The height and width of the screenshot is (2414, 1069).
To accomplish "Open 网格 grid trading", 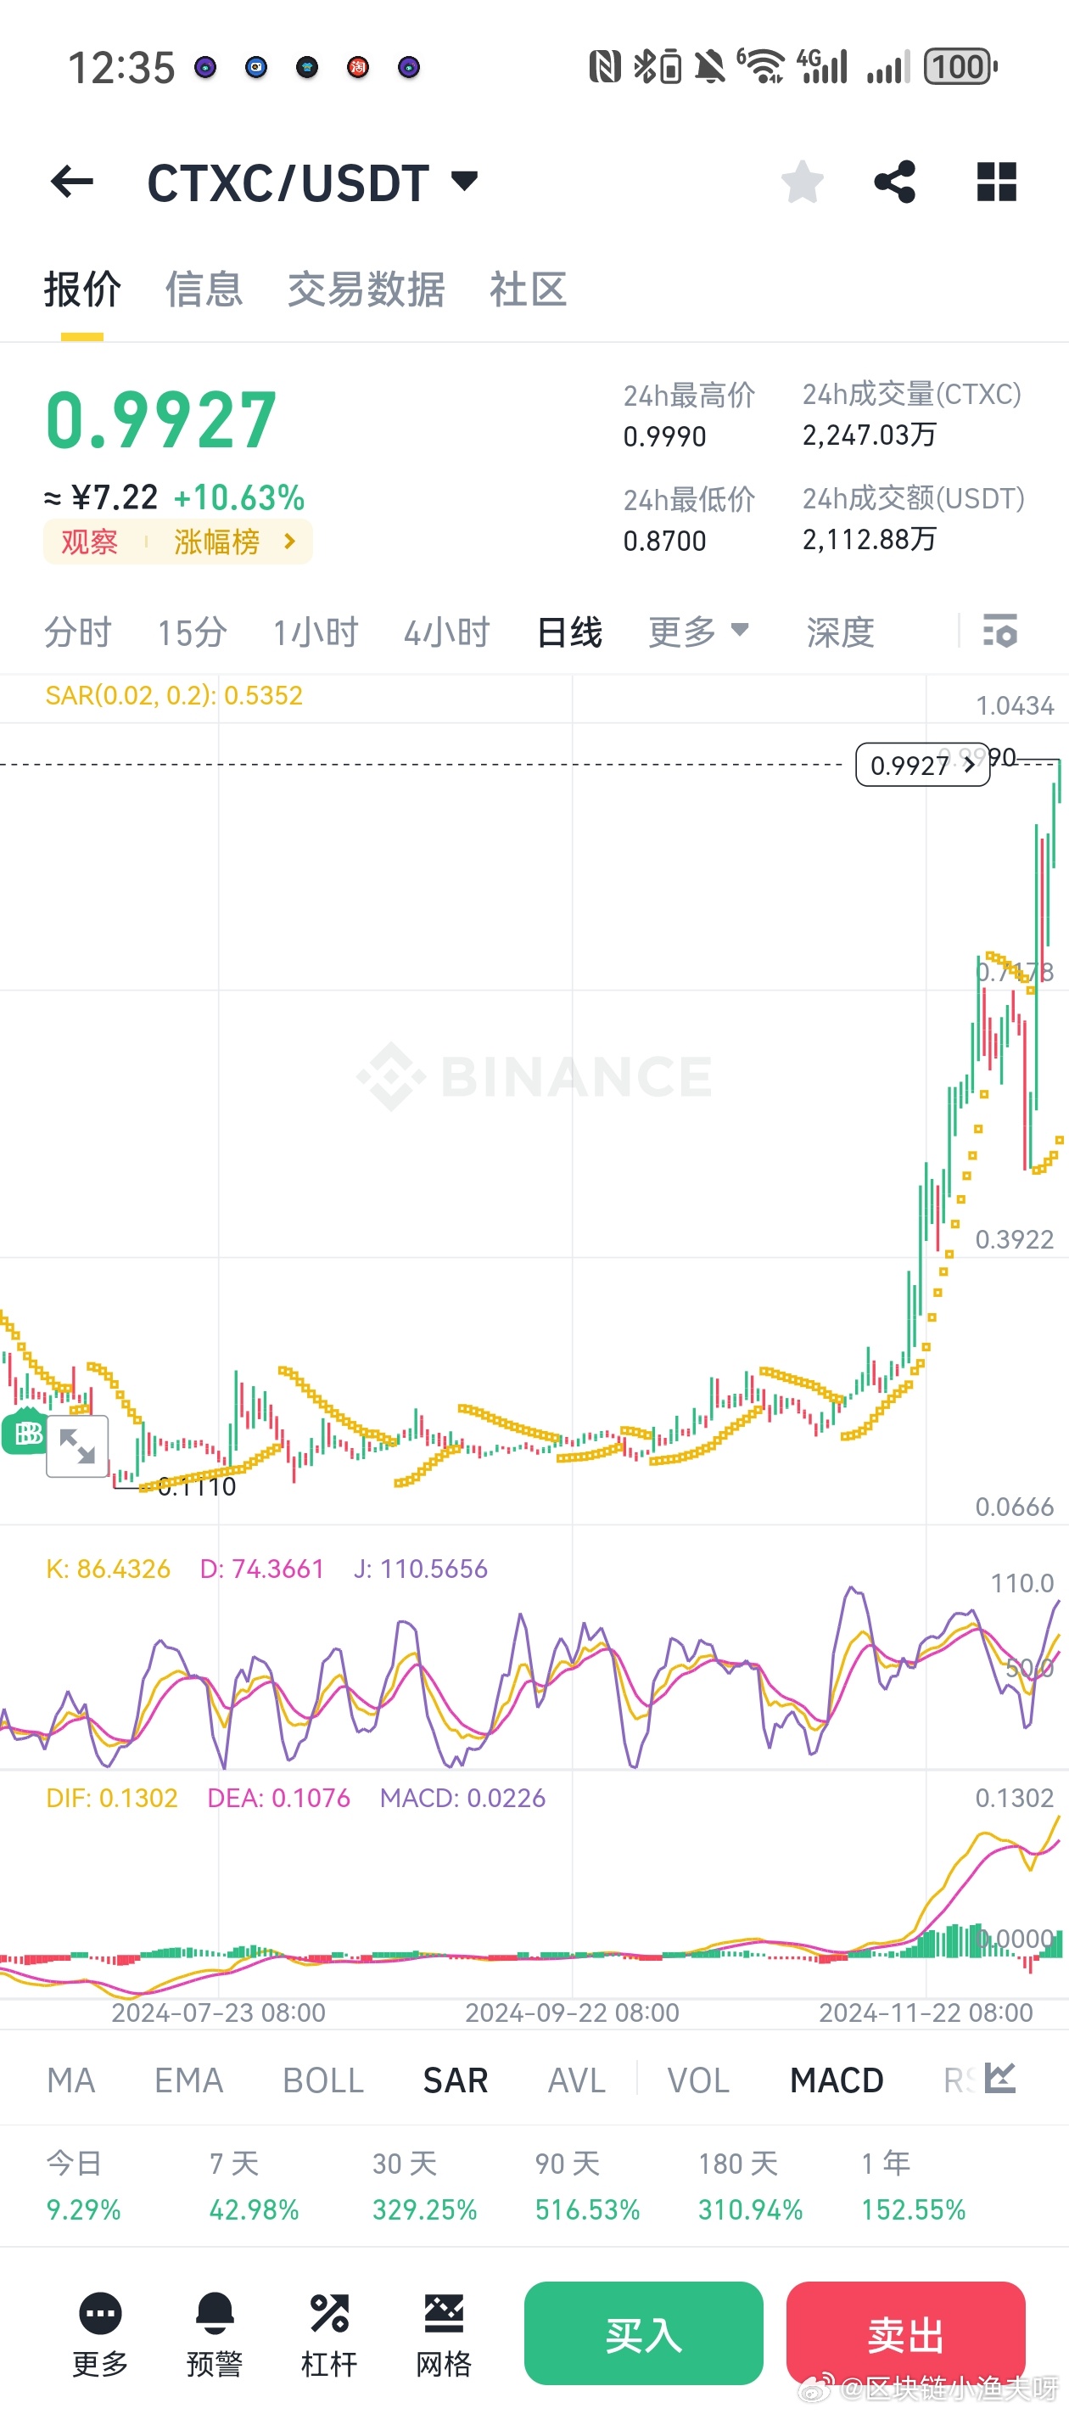I will click(443, 2333).
